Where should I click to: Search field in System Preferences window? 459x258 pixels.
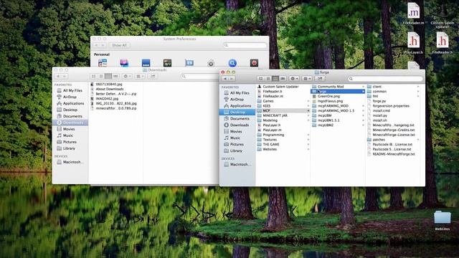coord(245,45)
